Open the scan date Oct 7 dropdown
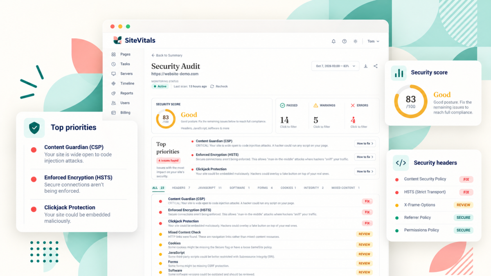 (336, 66)
